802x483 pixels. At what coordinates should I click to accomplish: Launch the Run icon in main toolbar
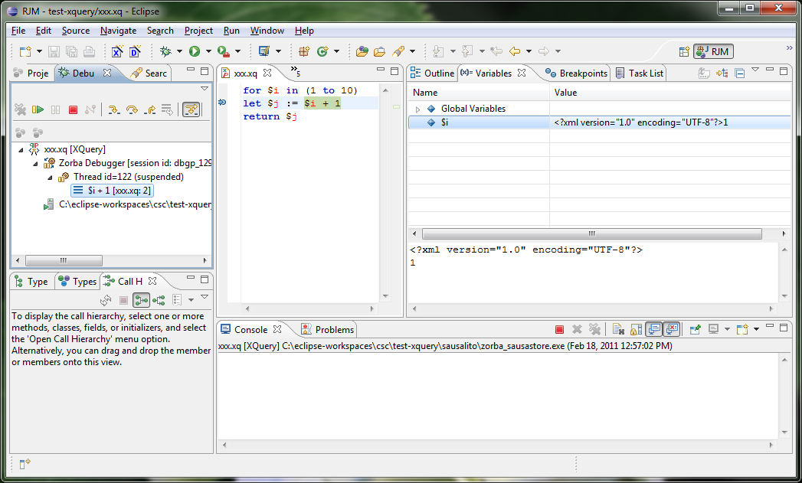tap(193, 51)
